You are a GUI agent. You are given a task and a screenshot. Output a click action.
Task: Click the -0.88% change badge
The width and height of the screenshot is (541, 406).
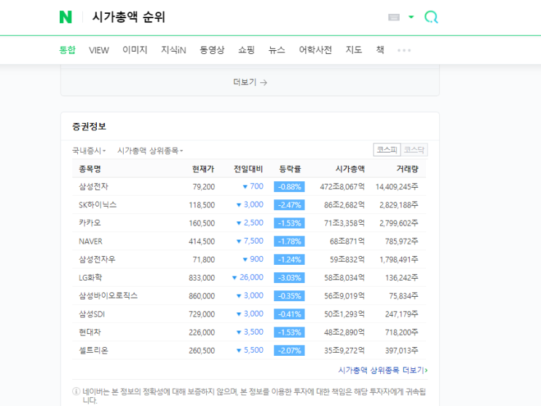(289, 187)
